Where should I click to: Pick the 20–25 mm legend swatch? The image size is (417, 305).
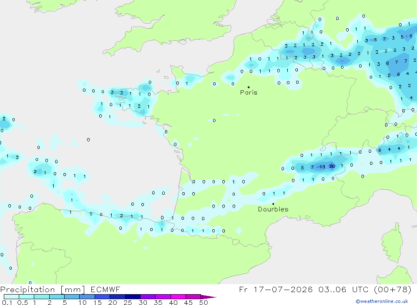118,297
